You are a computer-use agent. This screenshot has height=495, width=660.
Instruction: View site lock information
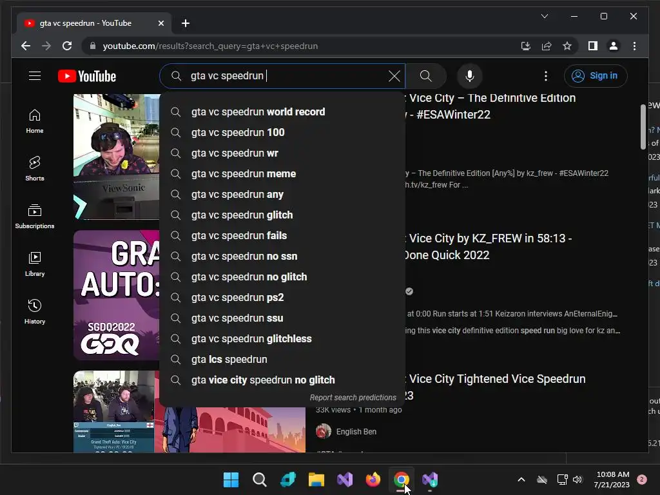coord(93,46)
